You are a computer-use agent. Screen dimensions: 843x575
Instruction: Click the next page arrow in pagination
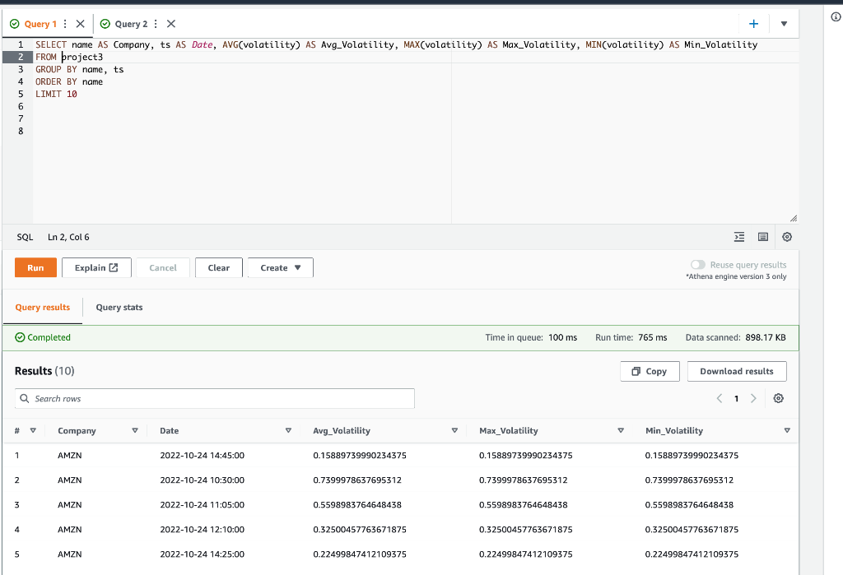753,398
